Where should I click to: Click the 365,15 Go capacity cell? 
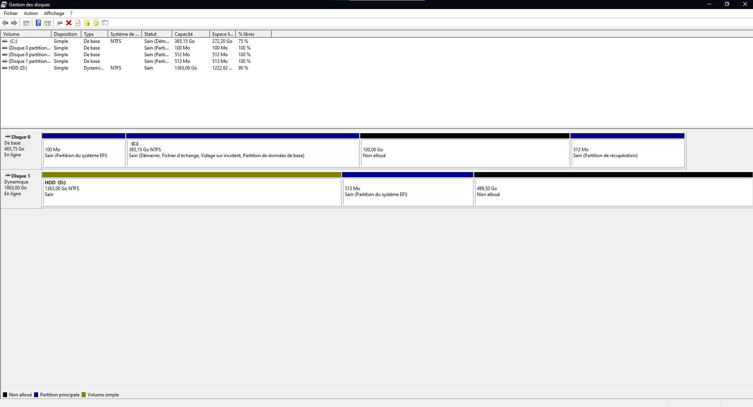184,41
